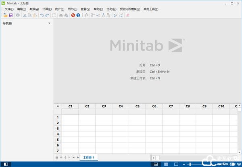Open the 协助(N) menu
This screenshot has height=167, width=242.
pos(111,9)
